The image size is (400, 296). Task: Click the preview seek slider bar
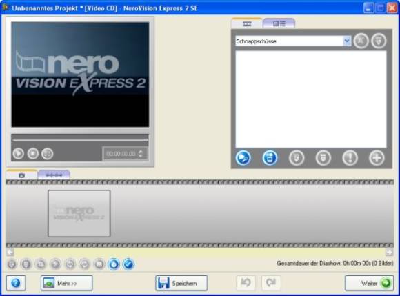tap(80, 139)
